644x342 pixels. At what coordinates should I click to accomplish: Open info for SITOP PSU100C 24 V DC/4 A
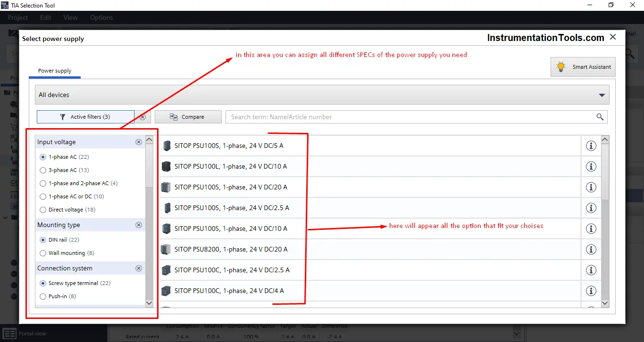[x=591, y=291]
